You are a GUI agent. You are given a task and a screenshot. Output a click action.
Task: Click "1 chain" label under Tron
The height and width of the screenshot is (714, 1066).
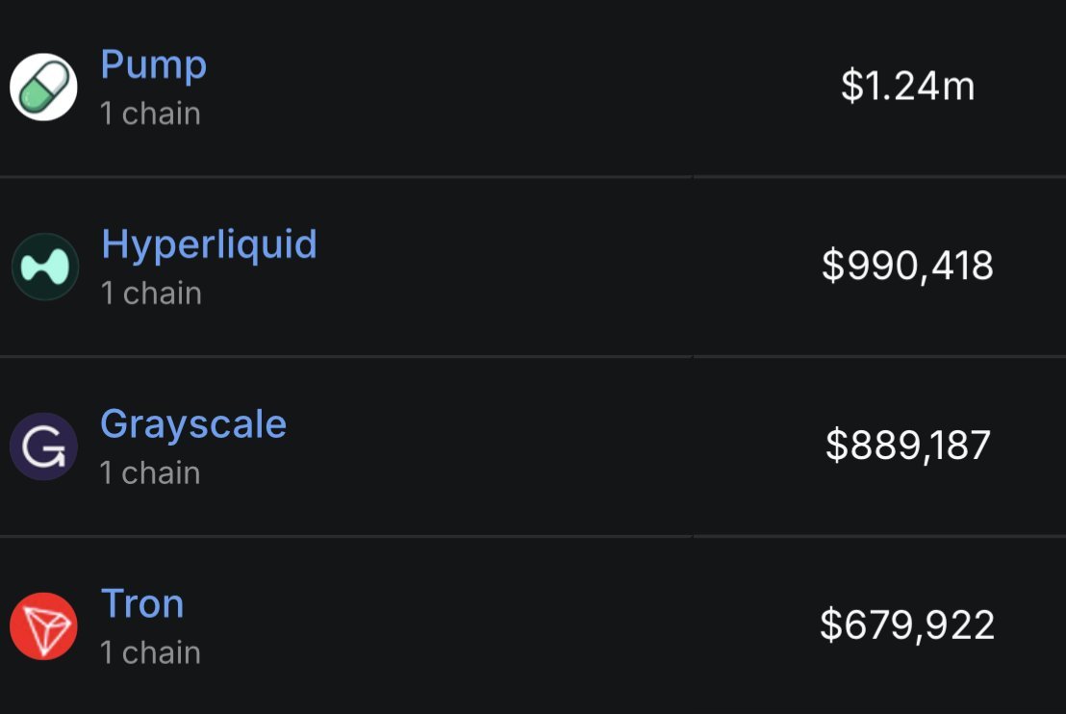point(150,652)
